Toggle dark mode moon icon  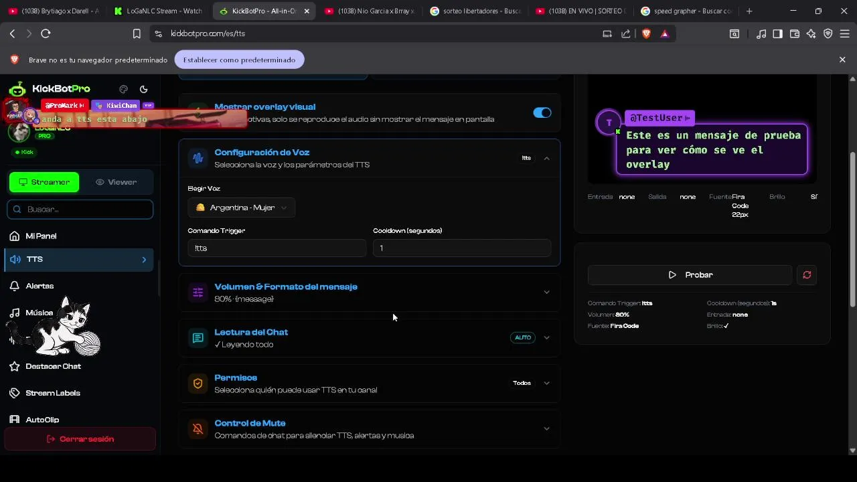[x=143, y=89]
